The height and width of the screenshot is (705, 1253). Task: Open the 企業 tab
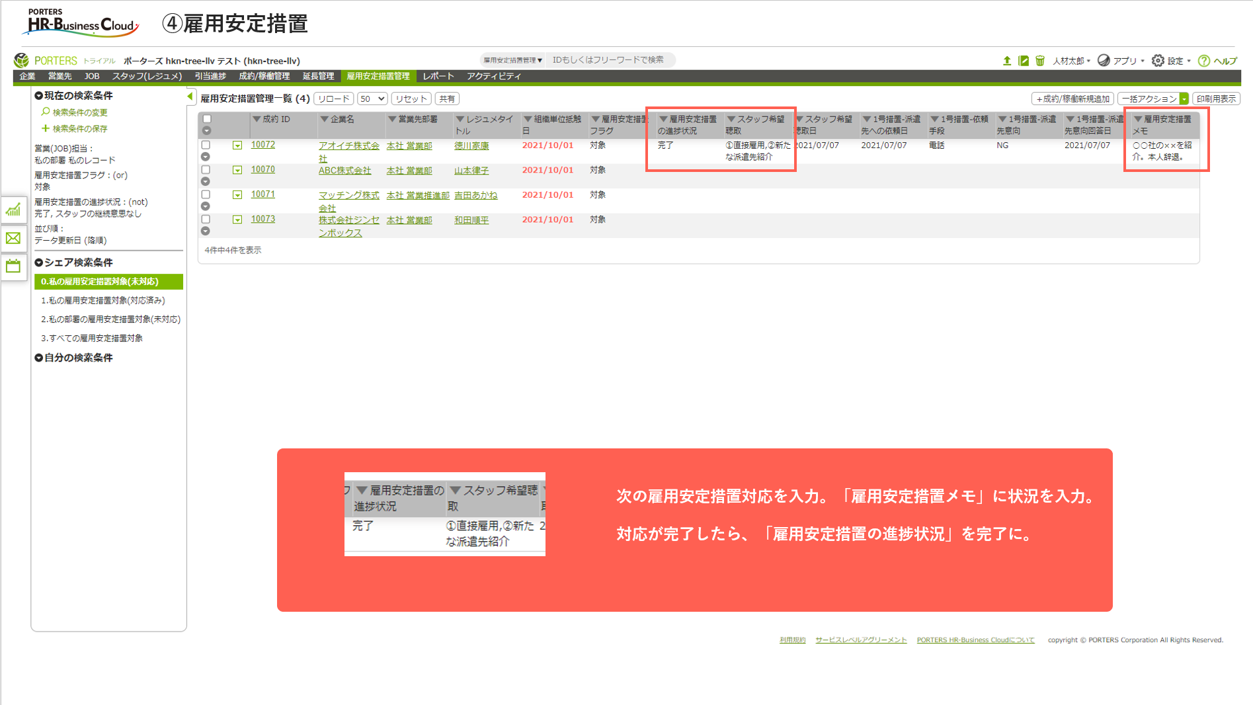[x=27, y=76]
